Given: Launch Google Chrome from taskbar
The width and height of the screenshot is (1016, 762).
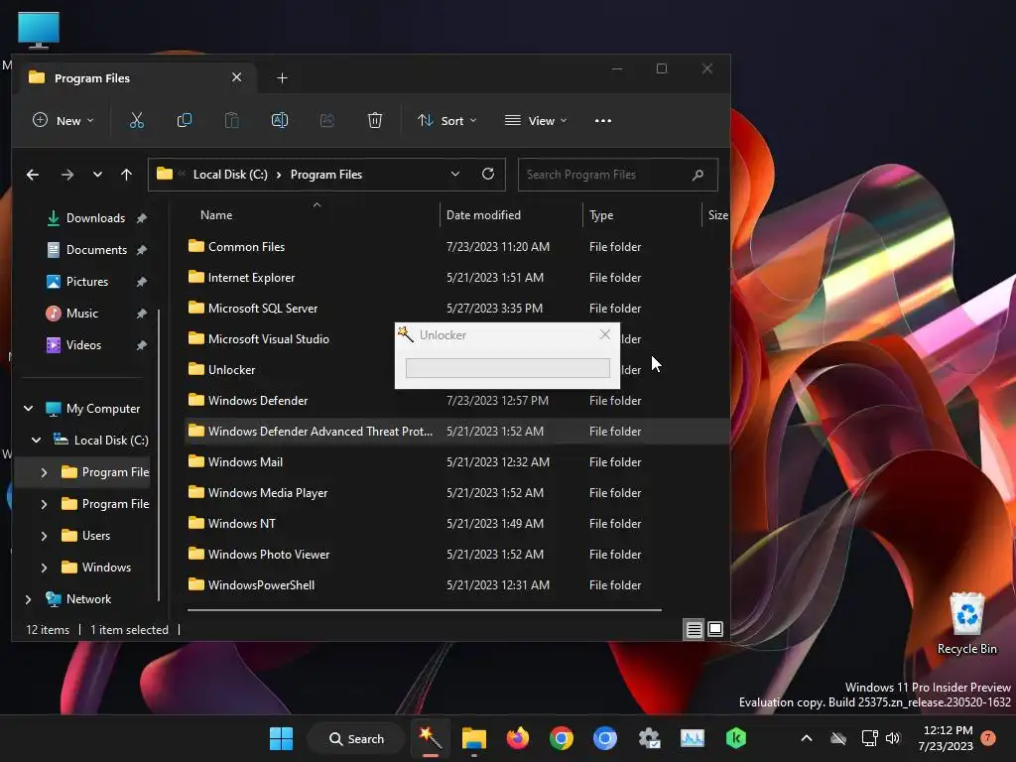Looking at the screenshot, I should coord(562,738).
